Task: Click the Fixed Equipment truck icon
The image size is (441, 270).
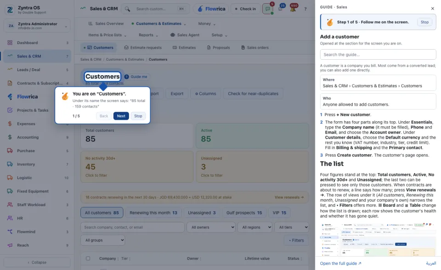Action: [10, 191]
